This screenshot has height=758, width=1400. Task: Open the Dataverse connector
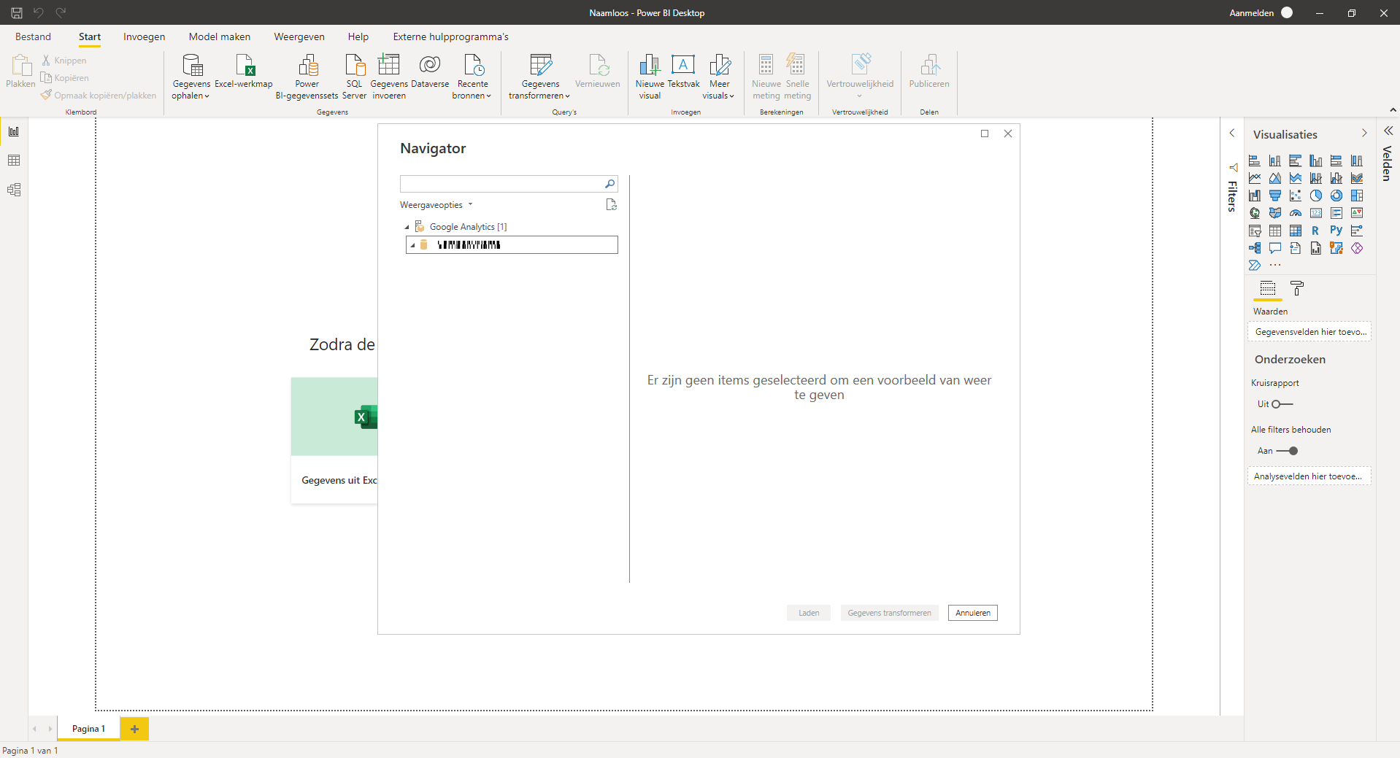point(430,71)
